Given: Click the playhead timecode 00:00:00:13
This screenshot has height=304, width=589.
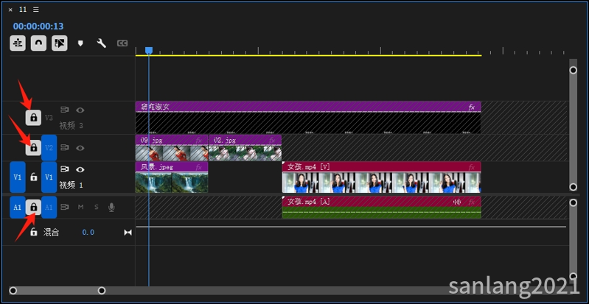Looking at the screenshot, I should click(x=38, y=26).
